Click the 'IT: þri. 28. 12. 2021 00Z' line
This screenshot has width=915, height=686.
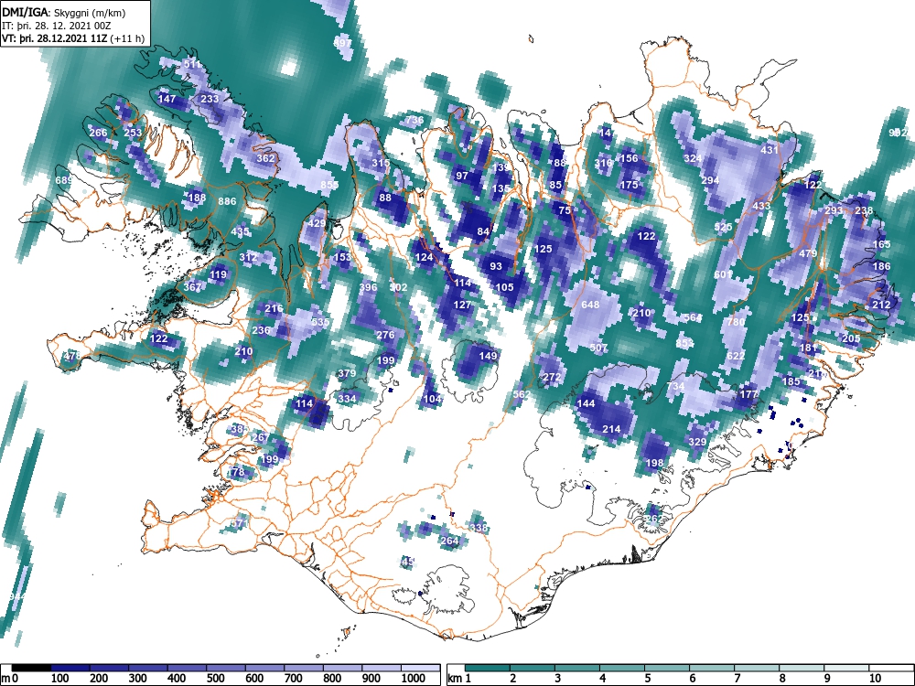pyautogui.click(x=56, y=26)
